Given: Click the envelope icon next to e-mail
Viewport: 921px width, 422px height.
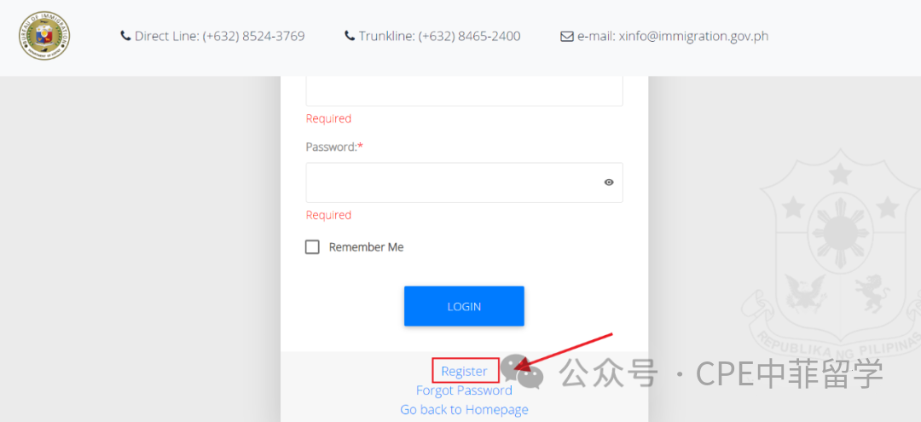Looking at the screenshot, I should (567, 37).
